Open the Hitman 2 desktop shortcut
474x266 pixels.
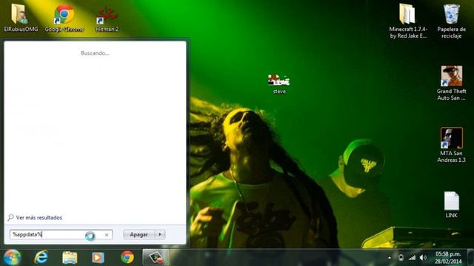[107, 18]
